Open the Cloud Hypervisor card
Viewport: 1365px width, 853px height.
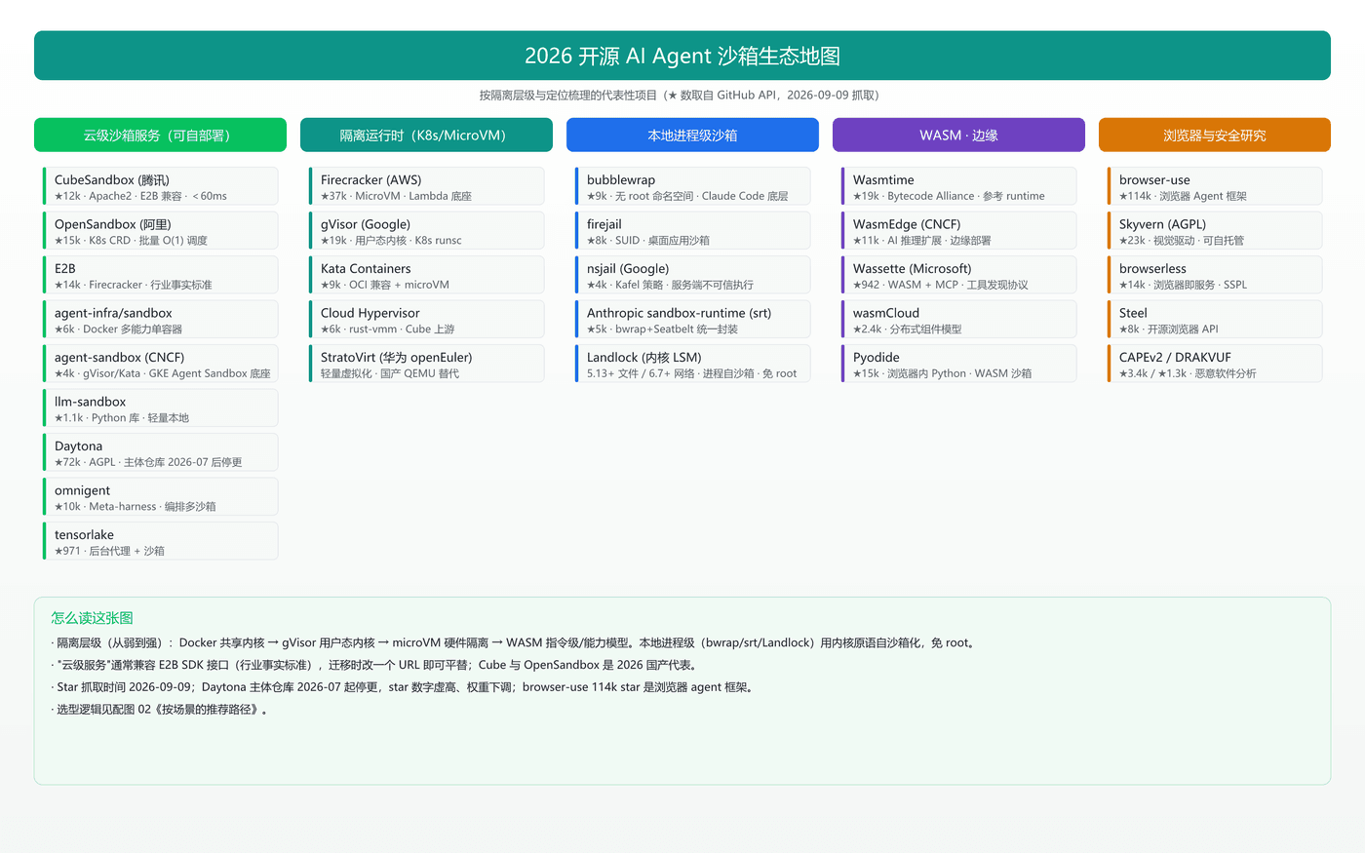pos(426,320)
